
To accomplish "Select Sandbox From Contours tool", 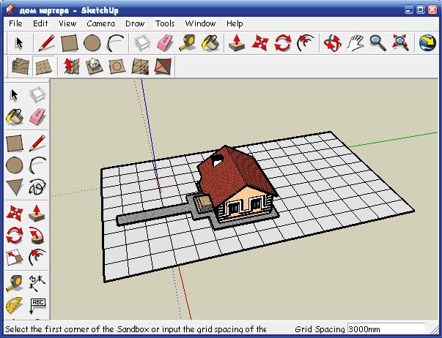I will click(x=21, y=67).
